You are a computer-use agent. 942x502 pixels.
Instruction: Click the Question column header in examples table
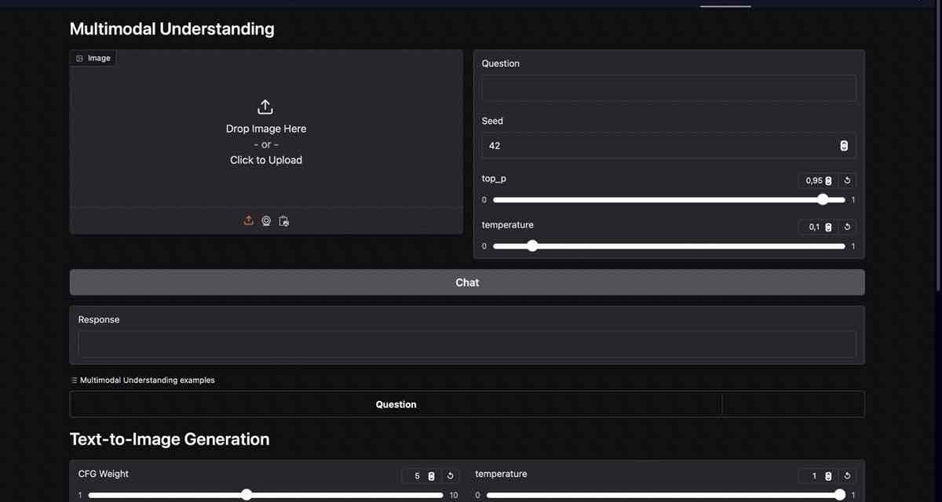tap(396, 405)
